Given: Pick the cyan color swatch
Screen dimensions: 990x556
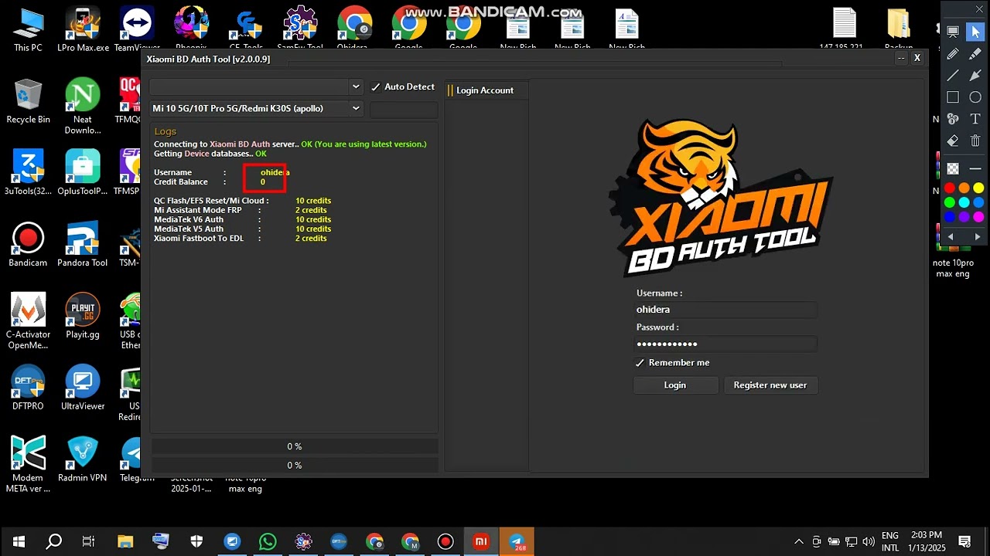Looking at the screenshot, I should pos(964,202).
